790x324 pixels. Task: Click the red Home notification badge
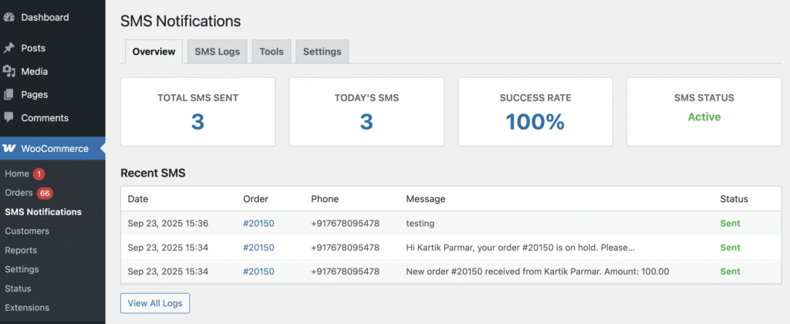[39, 174]
